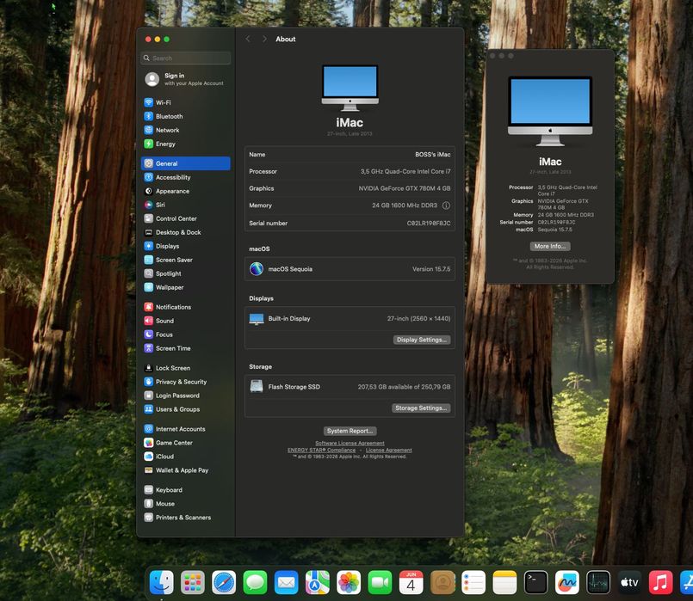The image size is (693, 601).
Task: Go back using the toolbar chevron
Action: click(x=248, y=39)
